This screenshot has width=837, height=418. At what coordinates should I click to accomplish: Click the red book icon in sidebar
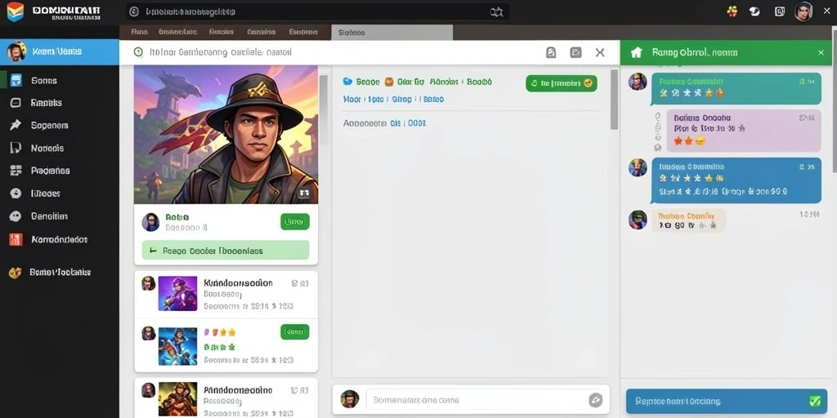[x=16, y=239]
